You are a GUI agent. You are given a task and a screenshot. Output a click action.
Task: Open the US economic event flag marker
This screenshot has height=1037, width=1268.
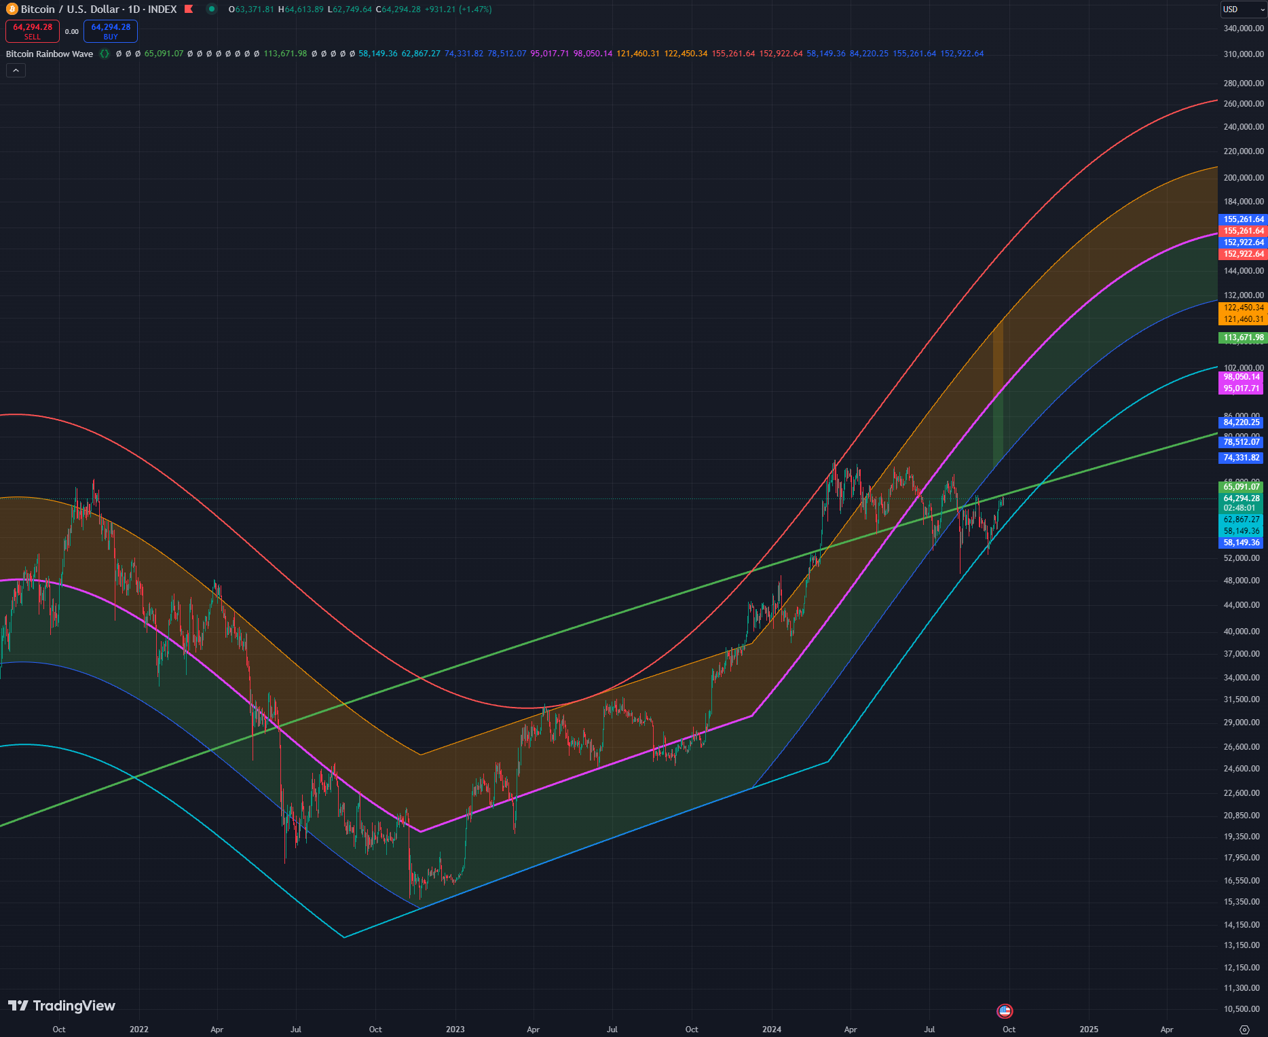(x=1005, y=1011)
